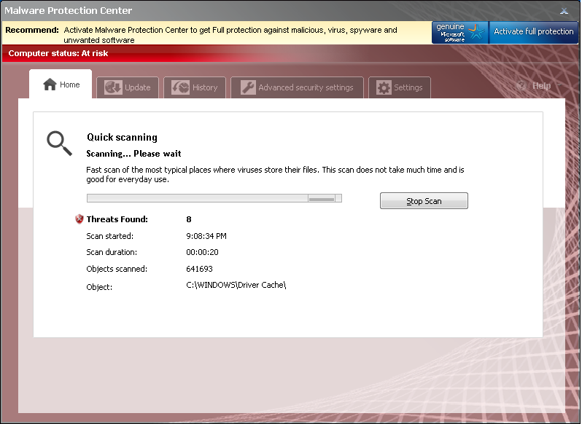
Task: Click the C:\WINDOWS\Driver Cache\ path
Action: tap(236, 285)
